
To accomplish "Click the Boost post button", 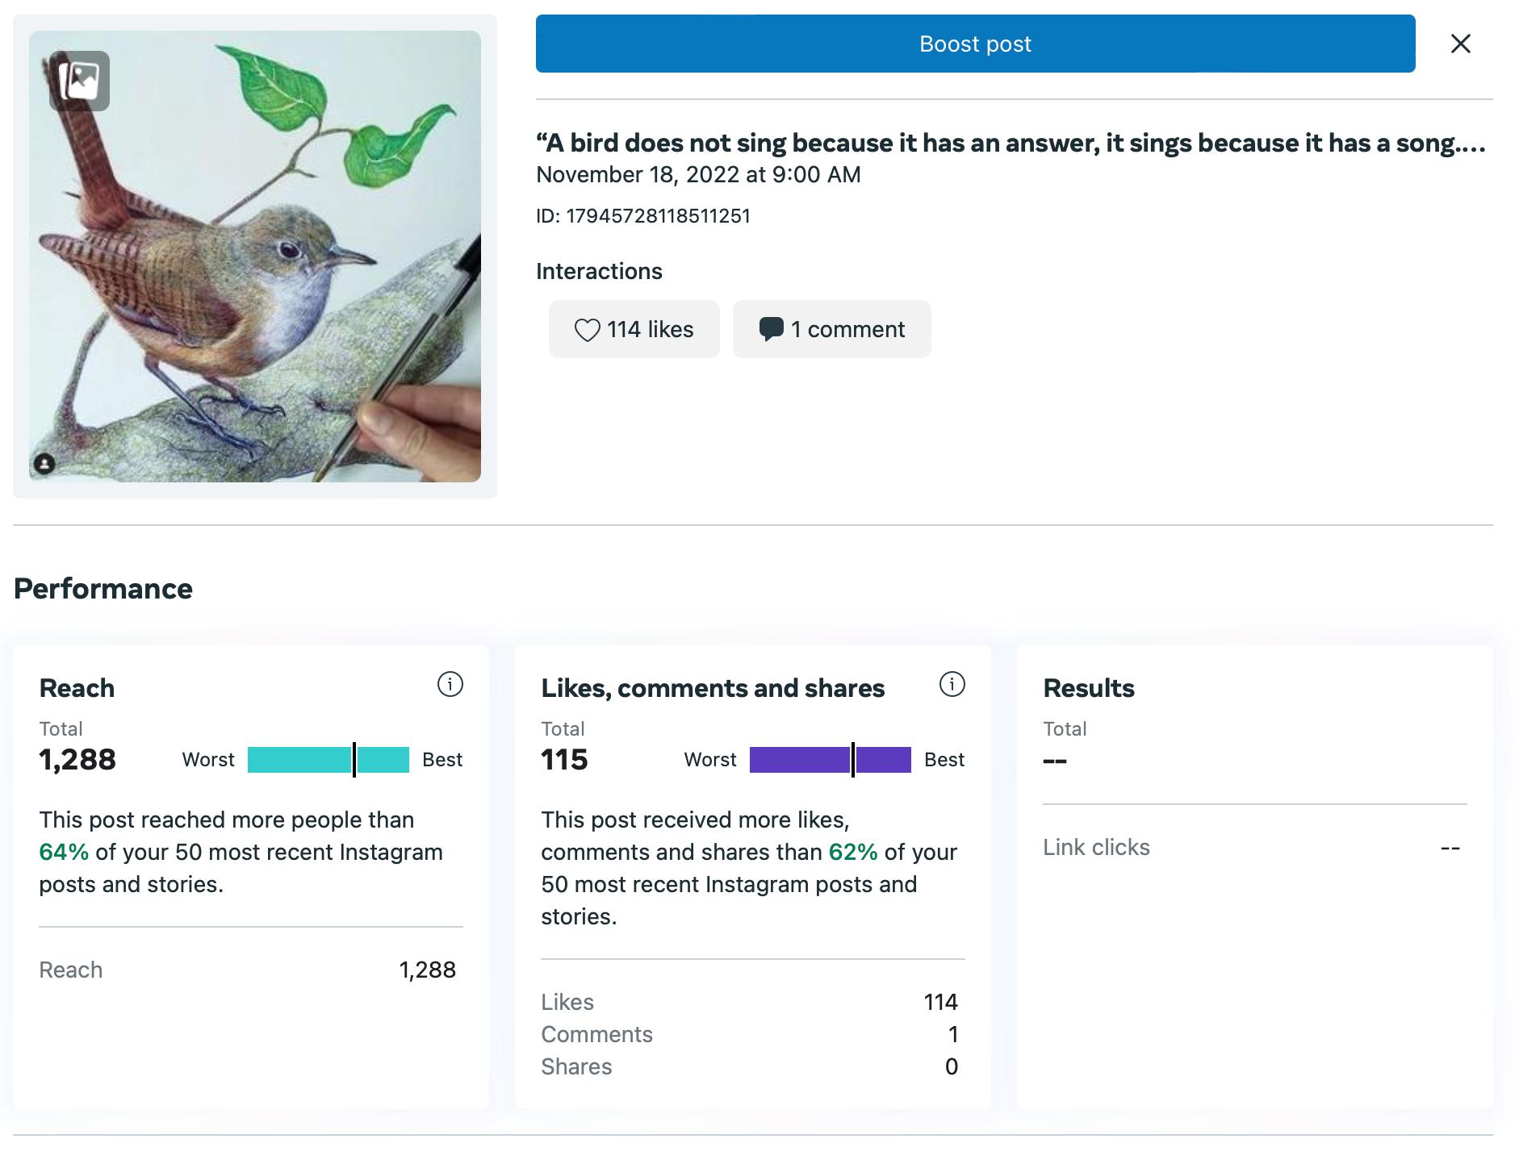I will (975, 44).
